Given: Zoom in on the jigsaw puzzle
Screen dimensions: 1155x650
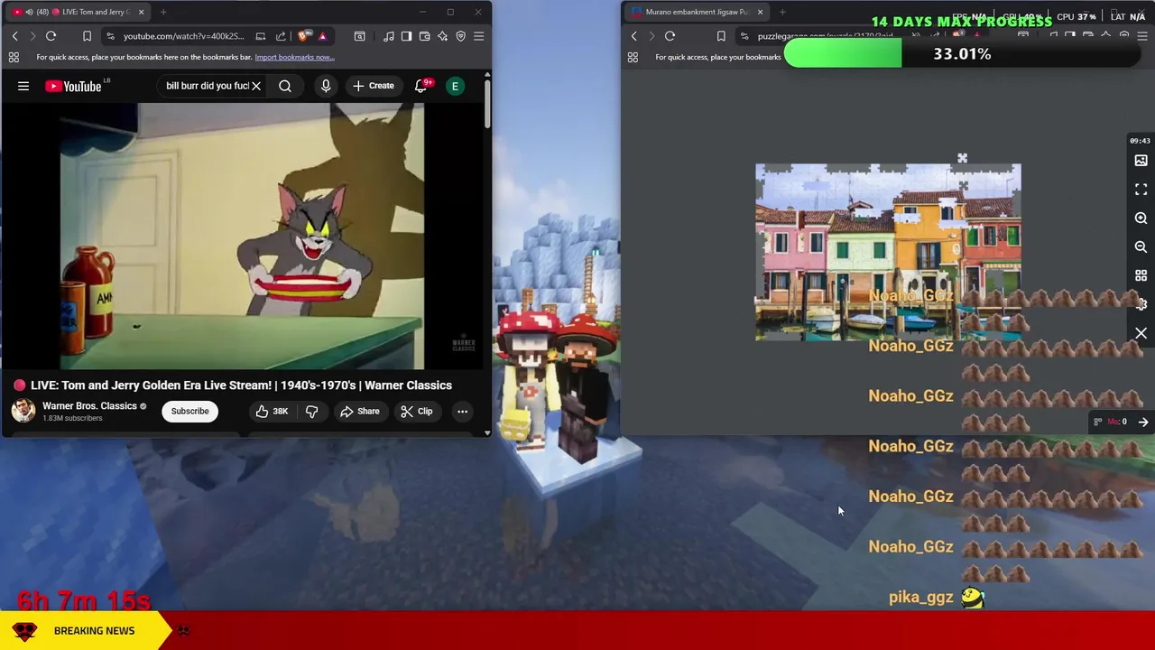Looking at the screenshot, I should pos(1141,218).
